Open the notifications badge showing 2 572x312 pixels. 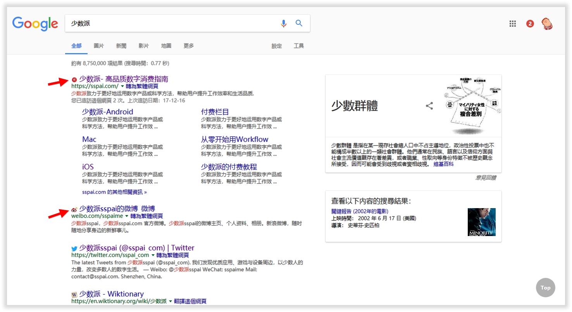(530, 24)
